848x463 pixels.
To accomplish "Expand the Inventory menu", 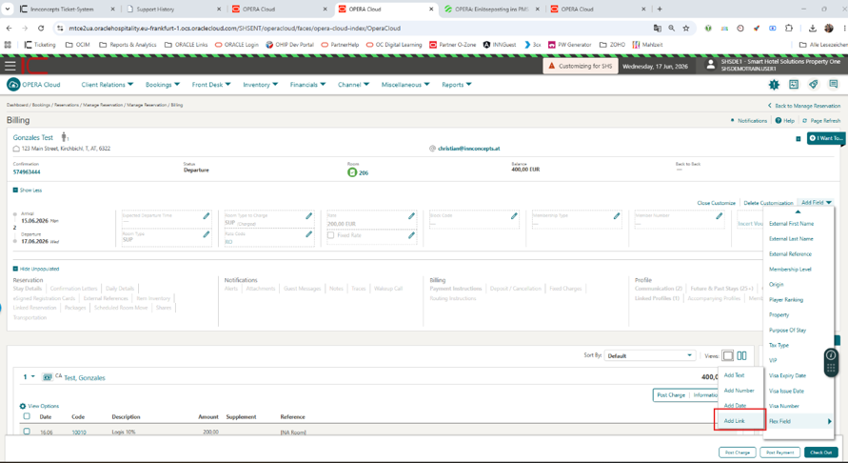I will (260, 85).
